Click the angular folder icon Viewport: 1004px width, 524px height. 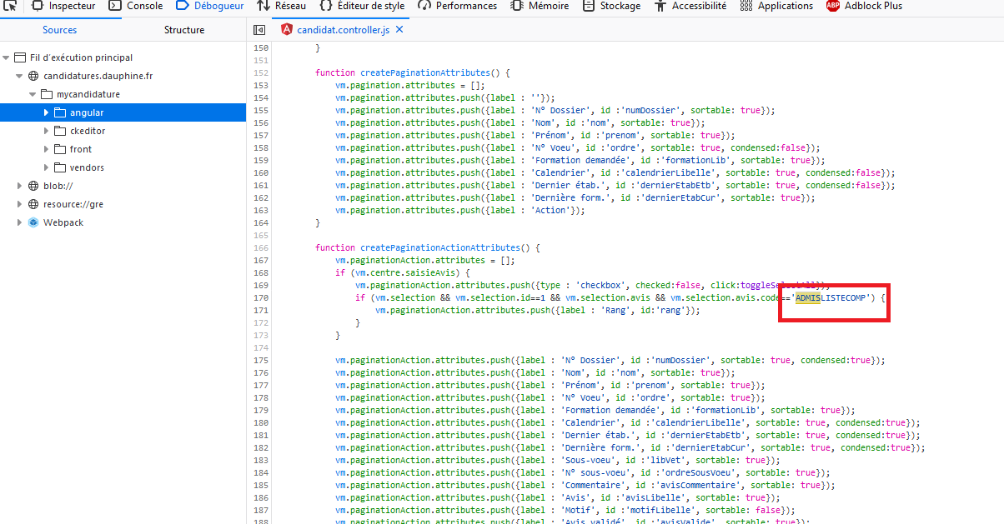[x=59, y=112]
